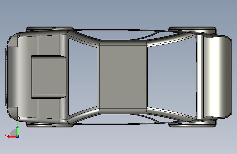
Task: Click the green Y axis arrow of the triad
Action: coord(17,132)
